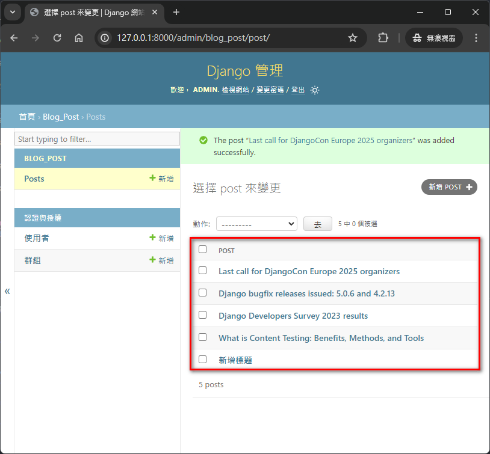Open the post link in success message

[330, 141]
